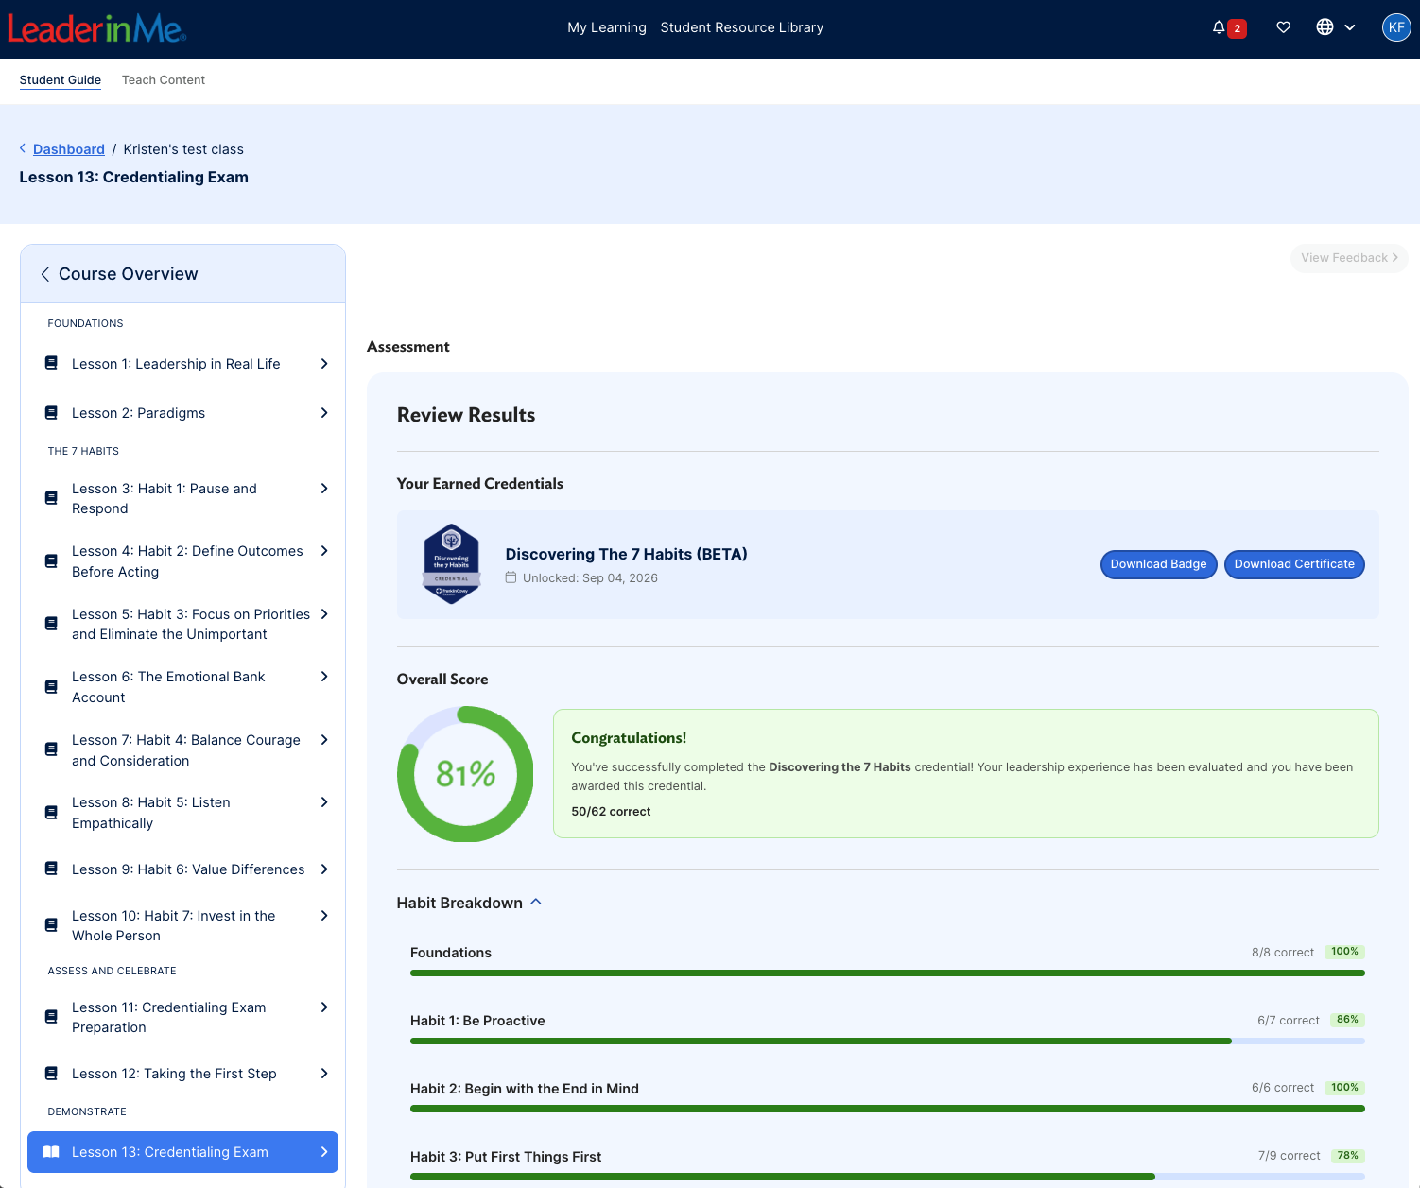Click the LeaderinMe logo
This screenshot has height=1188, width=1420.
pyautogui.click(x=96, y=28)
